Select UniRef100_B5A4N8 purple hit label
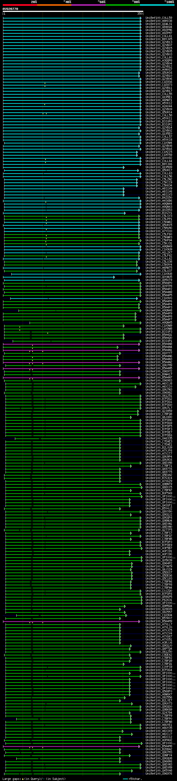 point(159,344)
